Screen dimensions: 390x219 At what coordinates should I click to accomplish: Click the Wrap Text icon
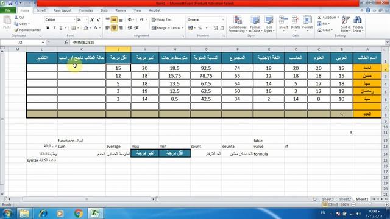pos(154,19)
